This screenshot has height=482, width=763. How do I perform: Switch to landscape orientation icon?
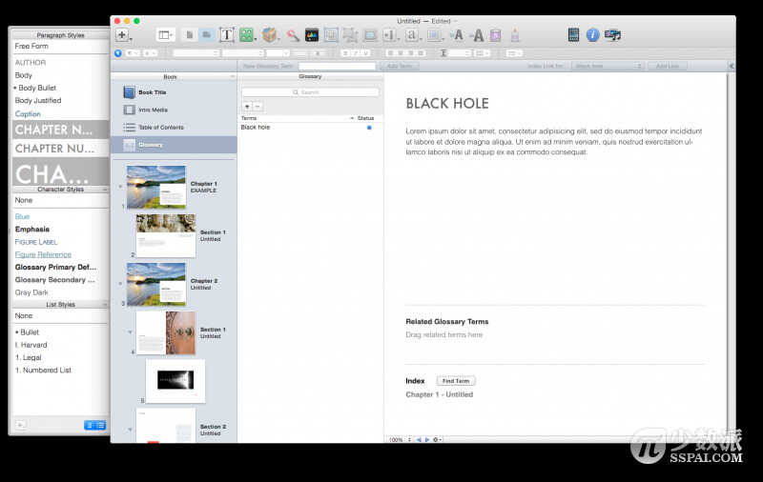pyautogui.click(x=207, y=35)
